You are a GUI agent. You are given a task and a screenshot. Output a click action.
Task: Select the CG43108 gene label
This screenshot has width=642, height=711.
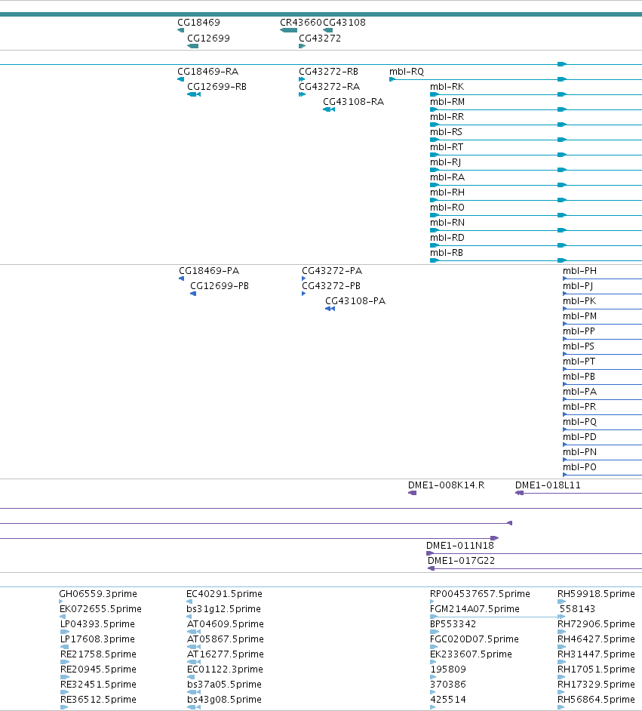point(344,22)
